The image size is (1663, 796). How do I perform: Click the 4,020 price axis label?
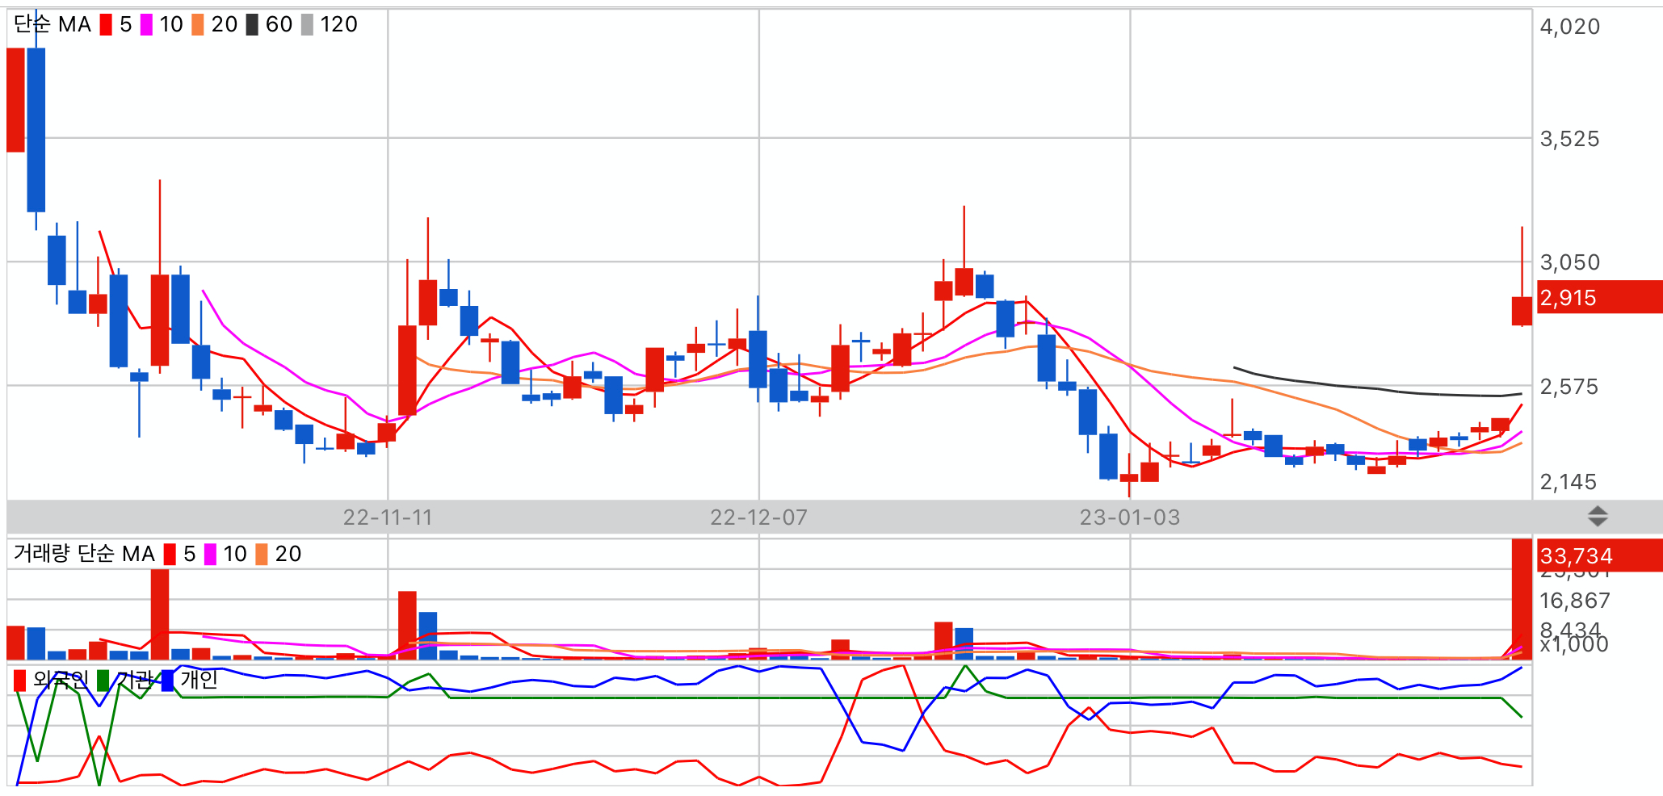click(1569, 27)
